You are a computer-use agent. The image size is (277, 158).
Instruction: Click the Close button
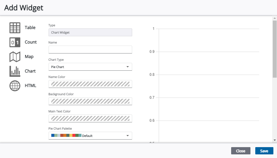[x=240, y=151]
